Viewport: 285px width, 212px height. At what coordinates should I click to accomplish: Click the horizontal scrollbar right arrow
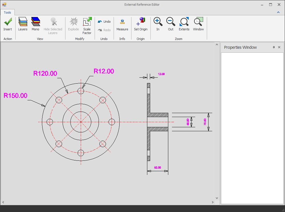(x=212, y=202)
